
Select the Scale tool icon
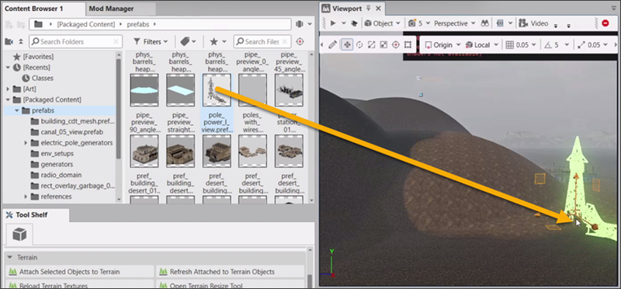pyautogui.click(x=371, y=45)
